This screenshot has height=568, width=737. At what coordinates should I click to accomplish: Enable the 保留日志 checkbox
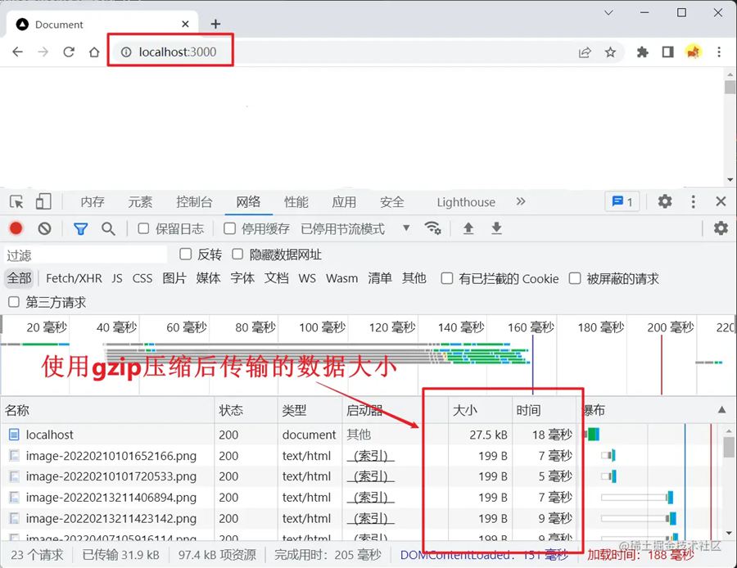[143, 229]
